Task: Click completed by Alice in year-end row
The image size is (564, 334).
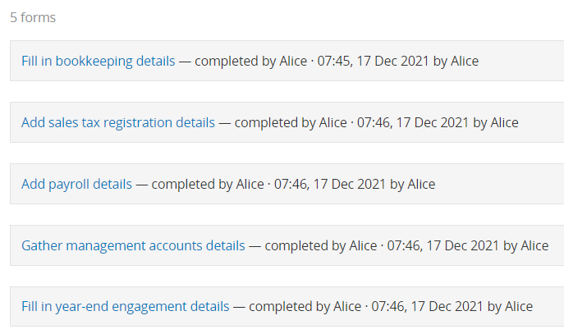Action: [x=305, y=306]
